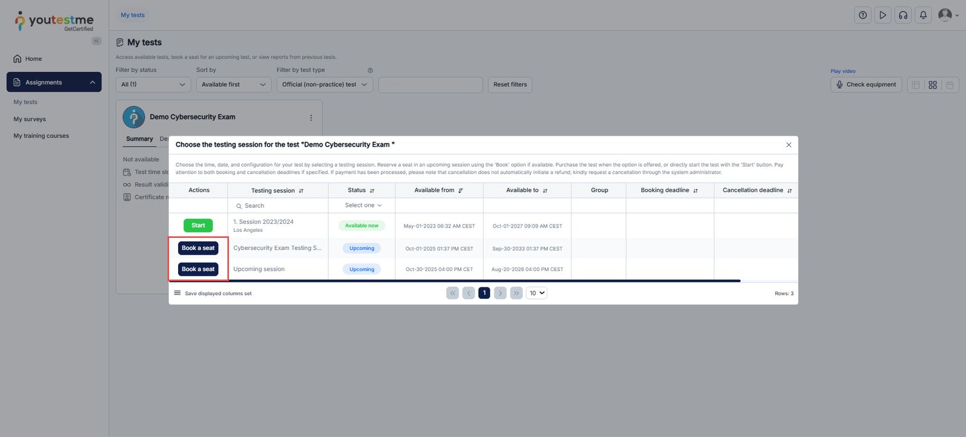Viewport: 966px width, 437px height.
Task: Click Start for Session 2023/2024
Action: (198, 226)
